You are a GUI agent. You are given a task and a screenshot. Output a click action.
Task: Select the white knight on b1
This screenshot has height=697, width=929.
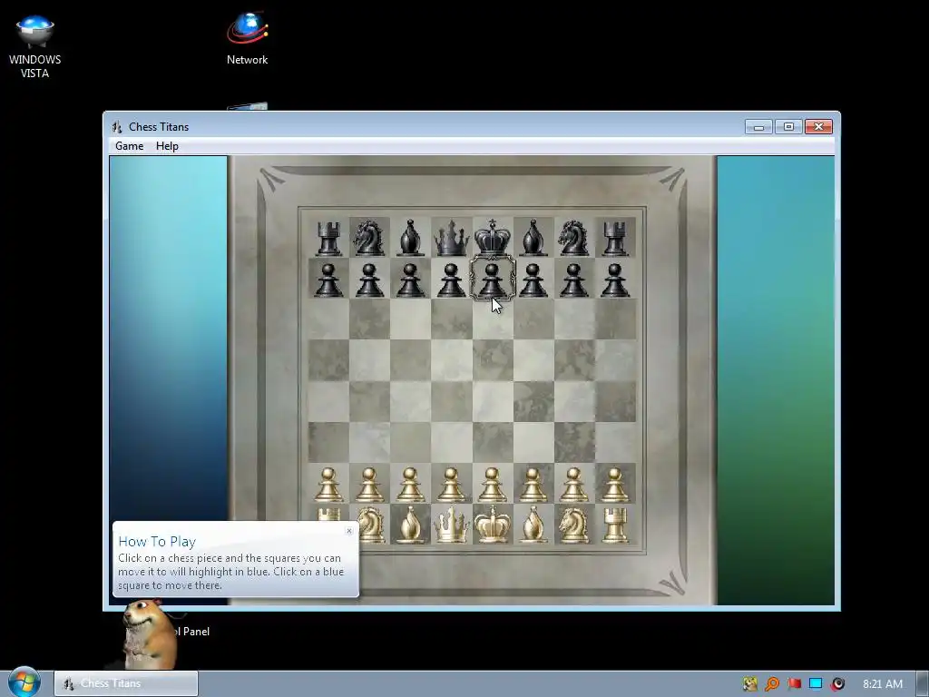[x=371, y=525]
